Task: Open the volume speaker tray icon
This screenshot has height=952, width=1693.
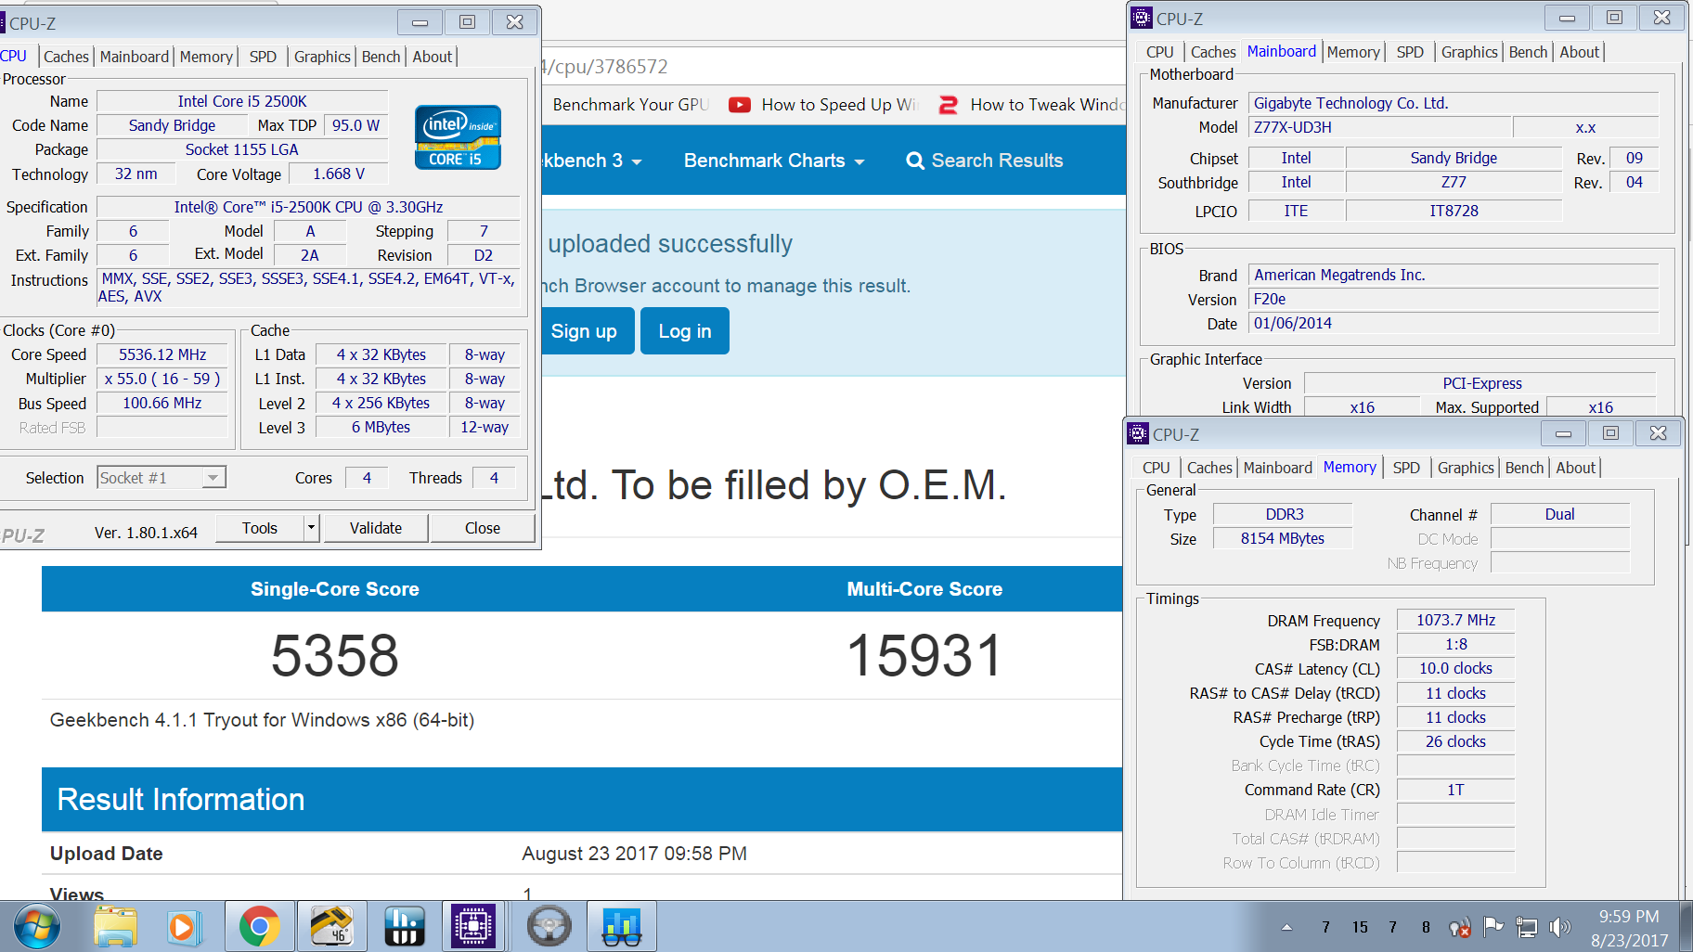Action: (1560, 927)
